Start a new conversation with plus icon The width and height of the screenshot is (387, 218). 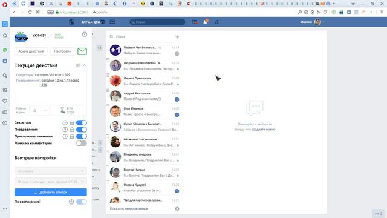click(177, 36)
